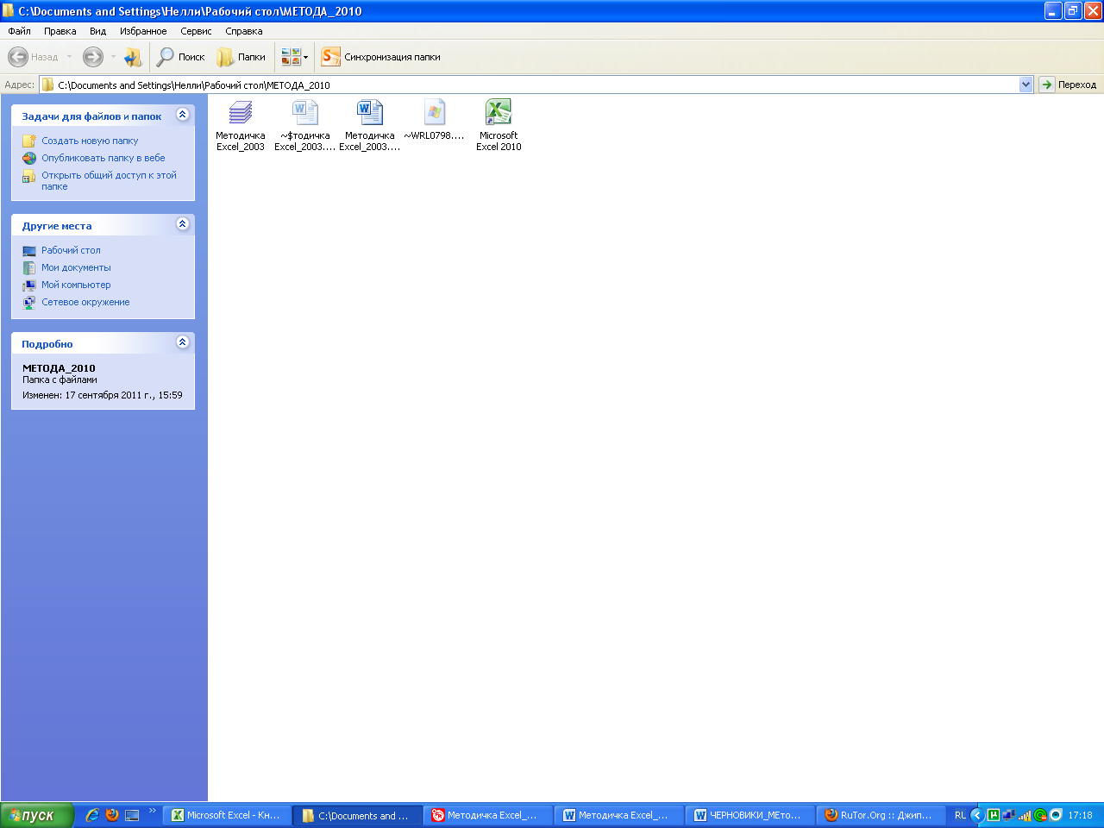Screen dimensions: 1104x828
Task: Open the view mode dropdown
Action: click(x=294, y=57)
